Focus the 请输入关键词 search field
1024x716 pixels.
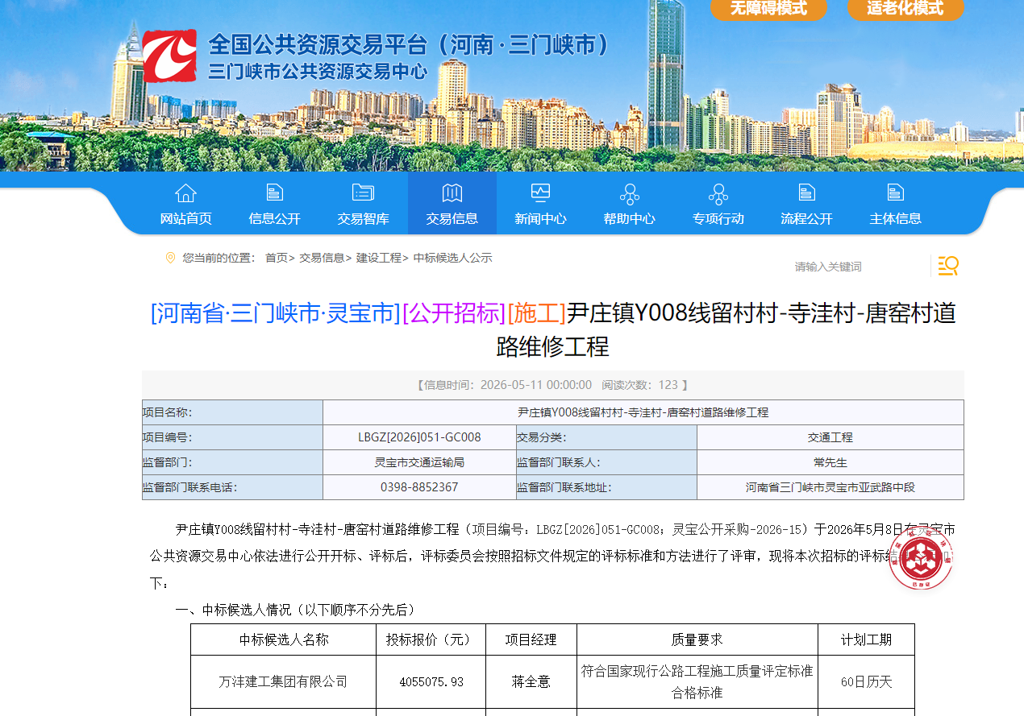859,267
